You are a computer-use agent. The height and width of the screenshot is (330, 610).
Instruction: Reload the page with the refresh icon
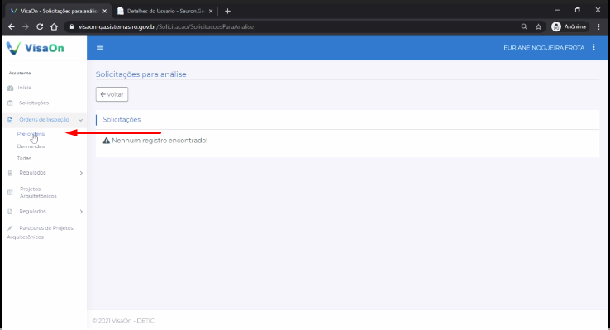point(40,26)
